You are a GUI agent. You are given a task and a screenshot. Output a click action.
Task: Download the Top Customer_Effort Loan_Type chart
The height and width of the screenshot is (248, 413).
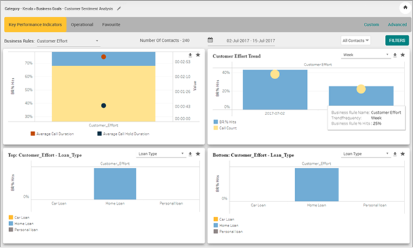point(190,154)
